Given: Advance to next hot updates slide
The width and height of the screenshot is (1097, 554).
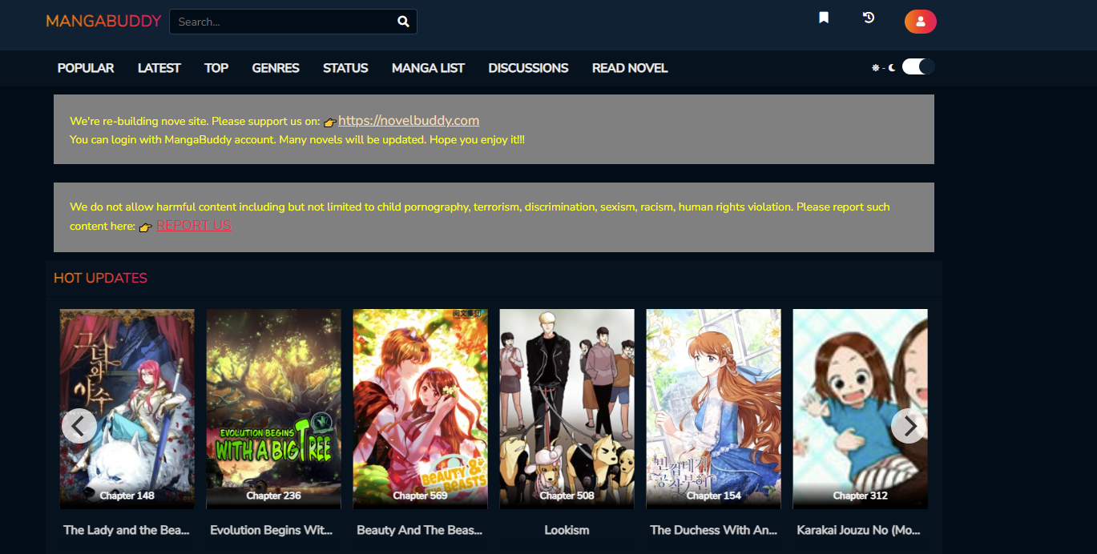Looking at the screenshot, I should click(x=909, y=426).
